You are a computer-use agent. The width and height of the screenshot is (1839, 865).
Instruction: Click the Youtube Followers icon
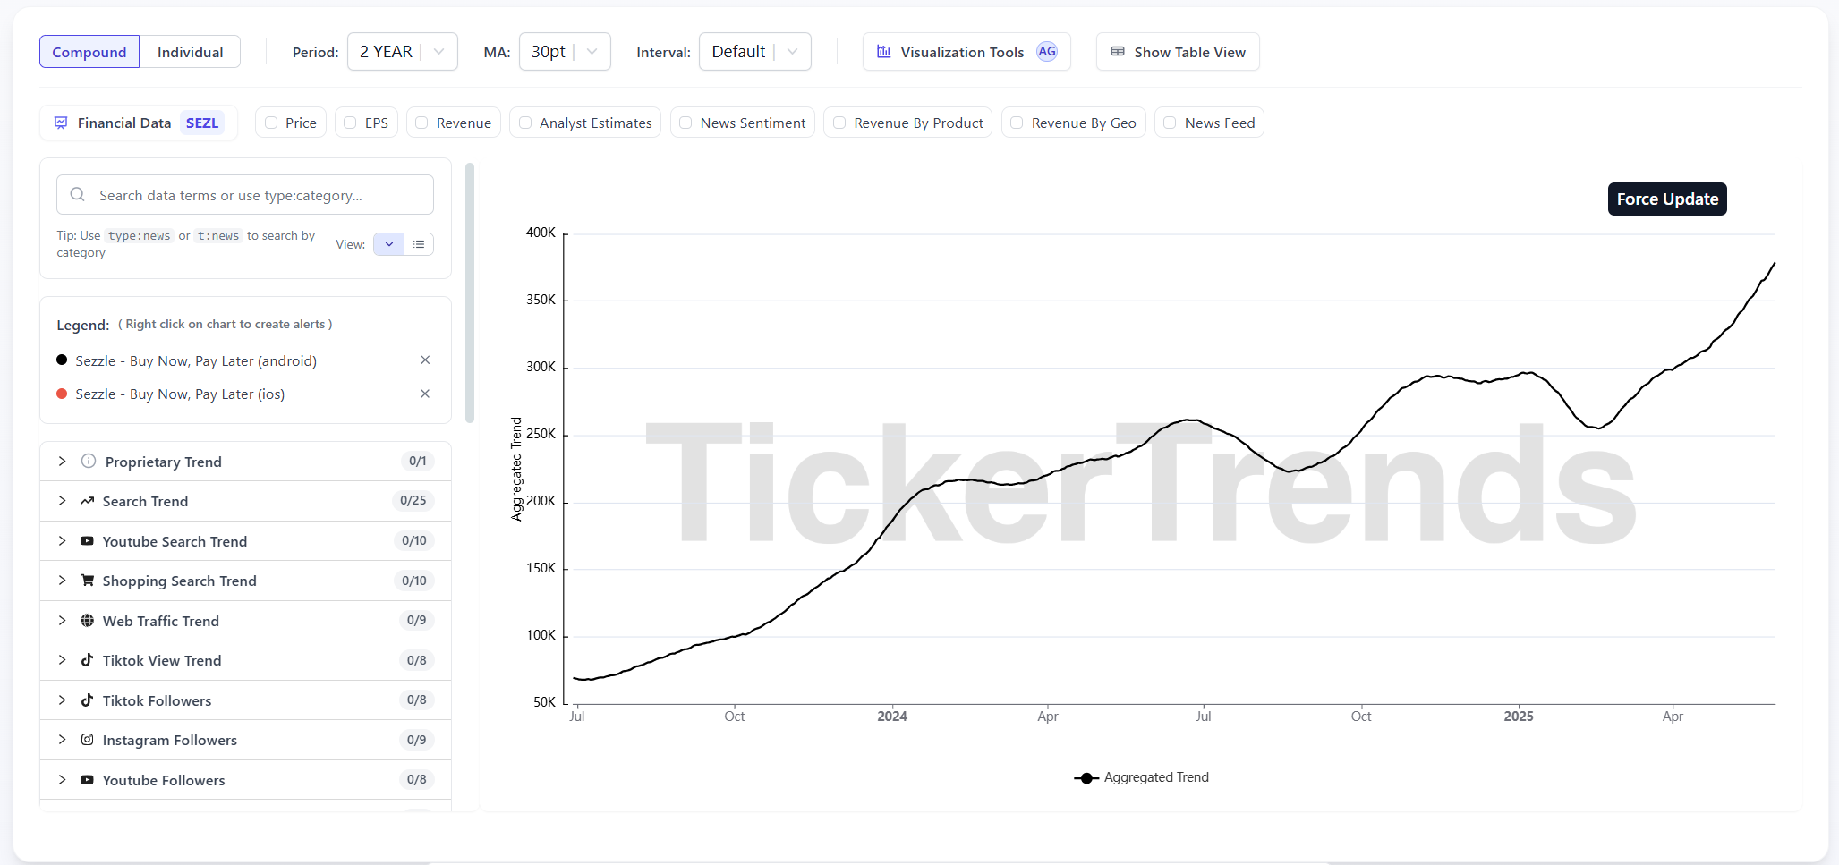(87, 779)
